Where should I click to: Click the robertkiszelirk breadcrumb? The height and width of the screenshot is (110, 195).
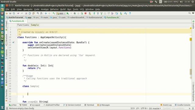[76, 17]
